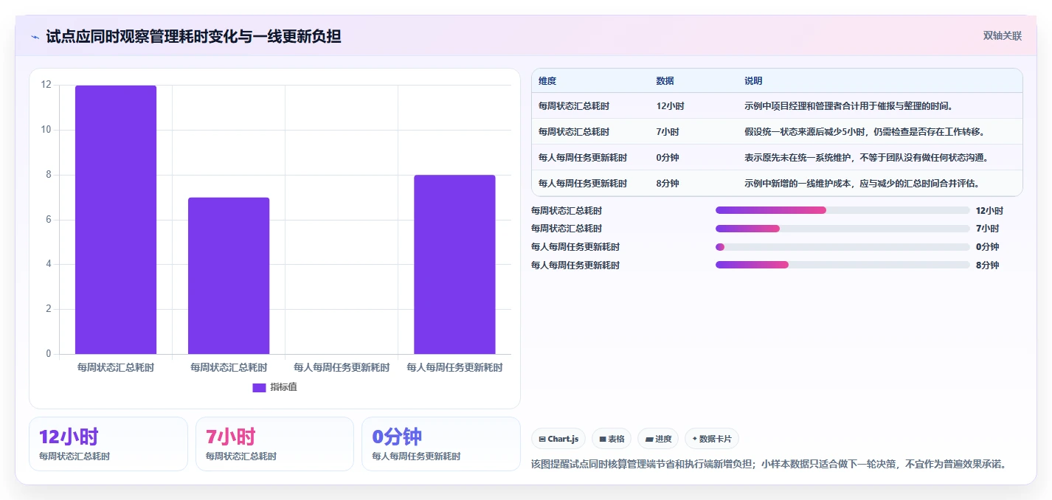Click the y-axis label 10
This screenshot has width=1052, height=500.
(x=46, y=130)
